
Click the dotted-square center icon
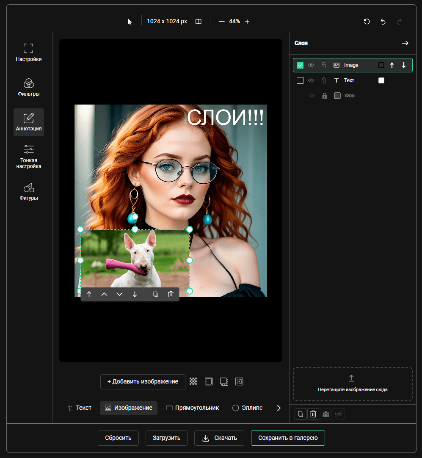(239, 381)
